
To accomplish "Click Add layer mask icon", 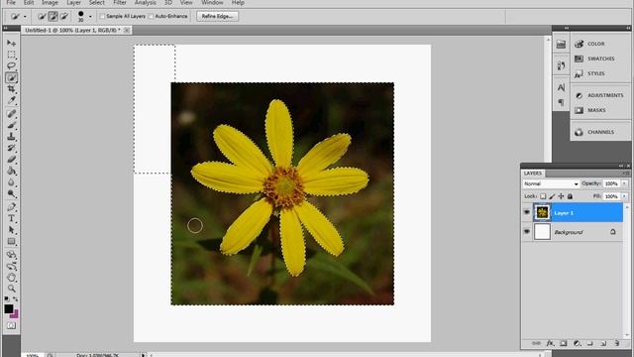I will pos(564,343).
